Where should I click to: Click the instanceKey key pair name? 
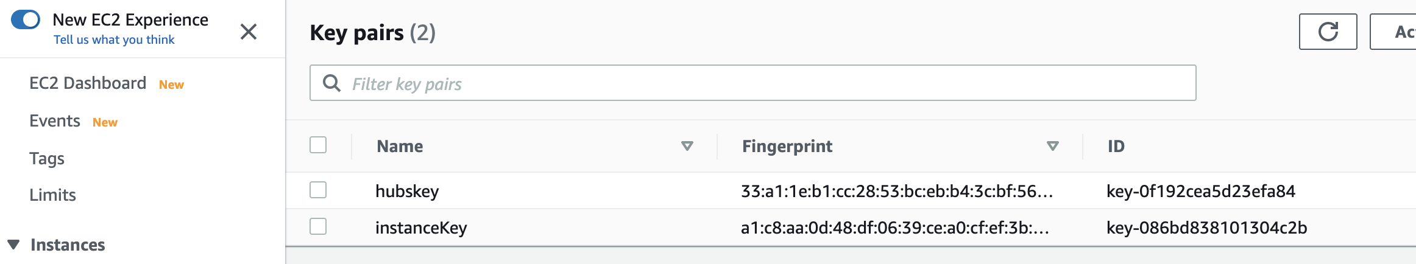coord(421,228)
